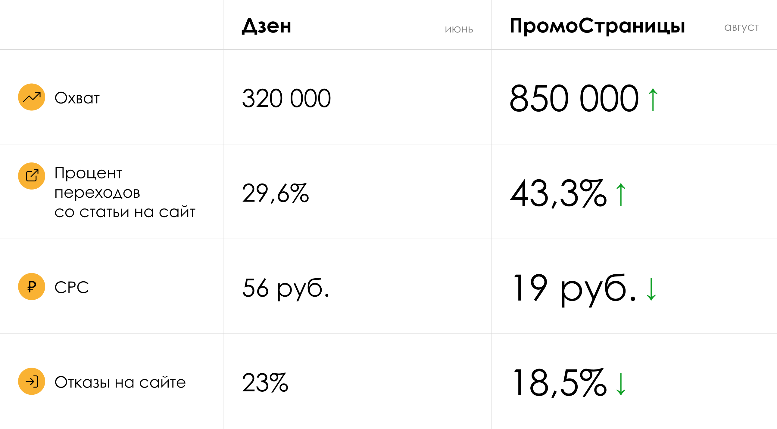The image size is (777, 429).
Task: Click the 56 руб. CPC value
Action: (286, 289)
